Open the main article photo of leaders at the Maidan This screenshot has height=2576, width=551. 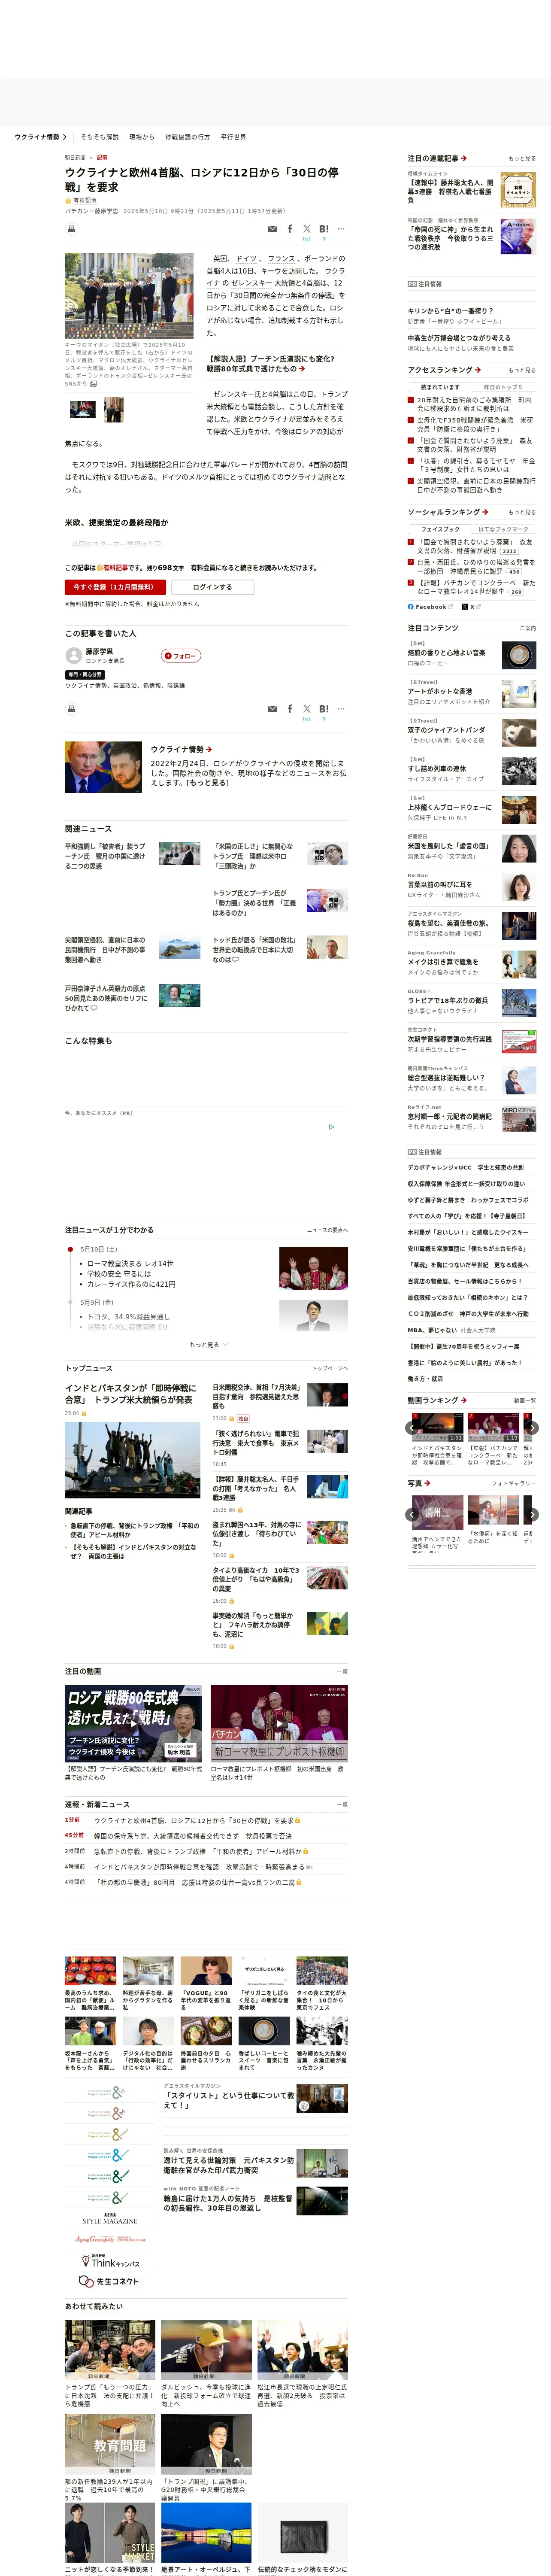pyautogui.click(x=129, y=295)
